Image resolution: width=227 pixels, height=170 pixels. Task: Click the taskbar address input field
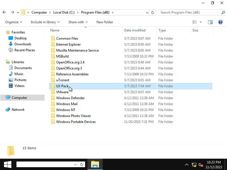(45, 164)
